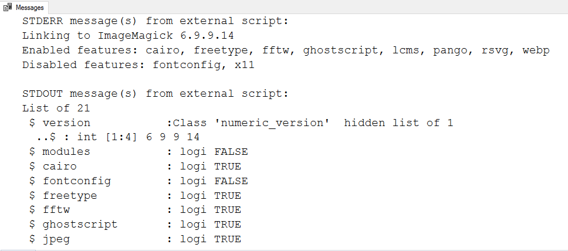The image size is (568, 251).
Task: Click the 'List of 21' line
Action: (x=56, y=108)
